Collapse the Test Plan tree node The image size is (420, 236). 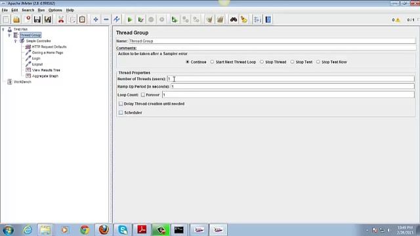point(3,29)
